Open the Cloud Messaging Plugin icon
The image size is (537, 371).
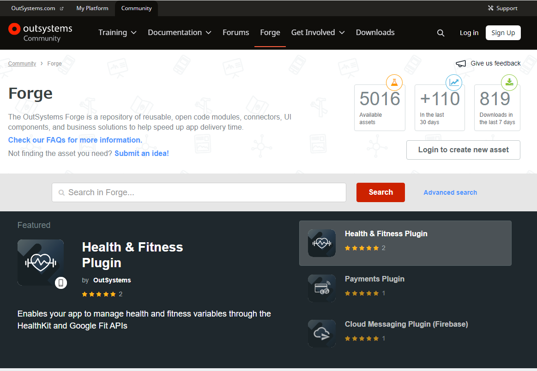pos(321,334)
